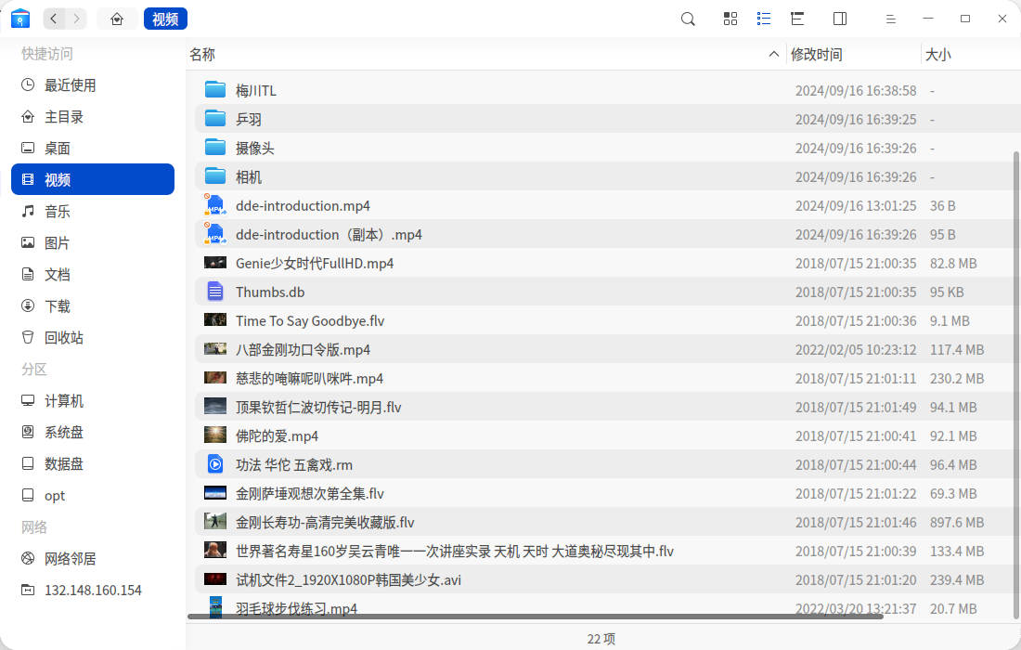
Task: Open 计算机 in sidebar
Action: [x=93, y=400]
